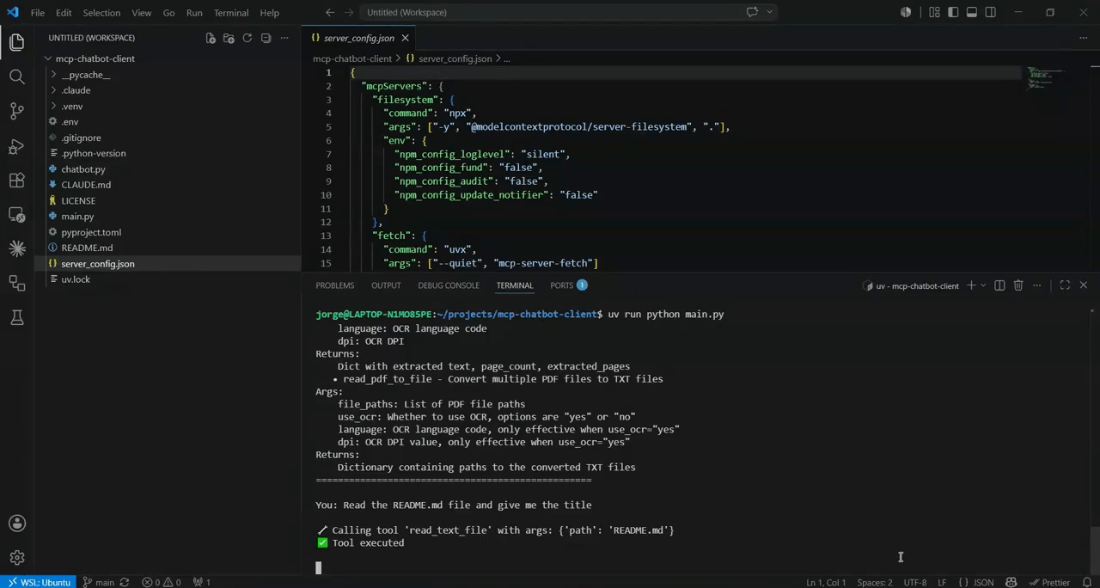Image resolution: width=1100 pixels, height=588 pixels.
Task: Toggle the bottom panel visibility
Action: [x=972, y=12]
